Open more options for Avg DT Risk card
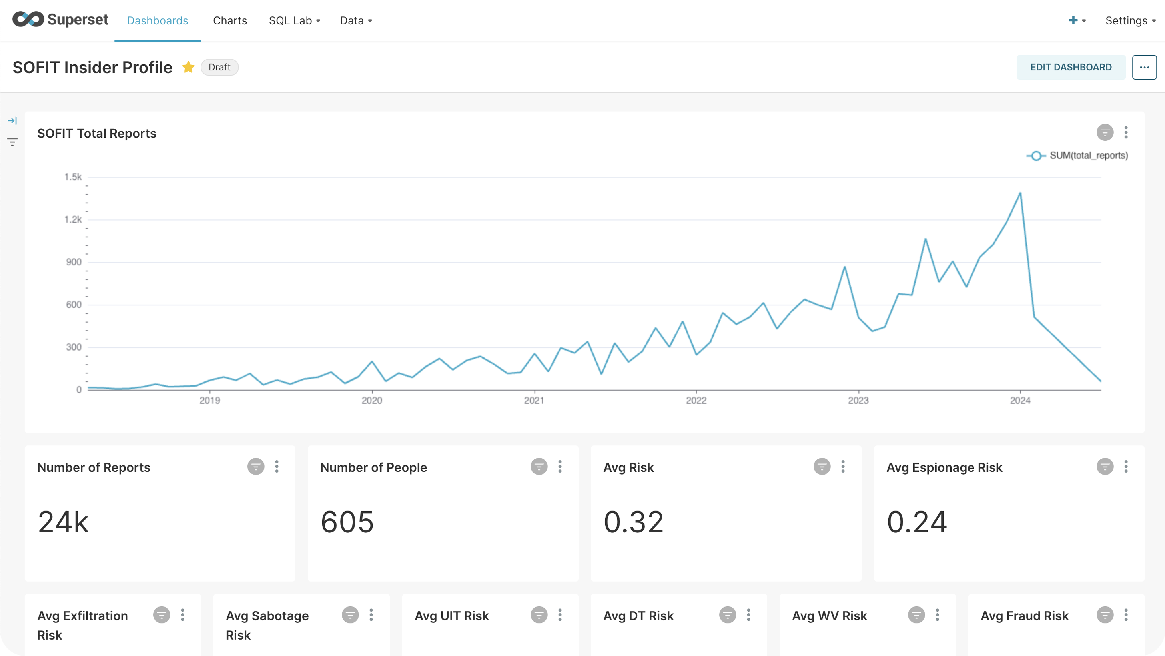1165x656 pixels. 749,615
